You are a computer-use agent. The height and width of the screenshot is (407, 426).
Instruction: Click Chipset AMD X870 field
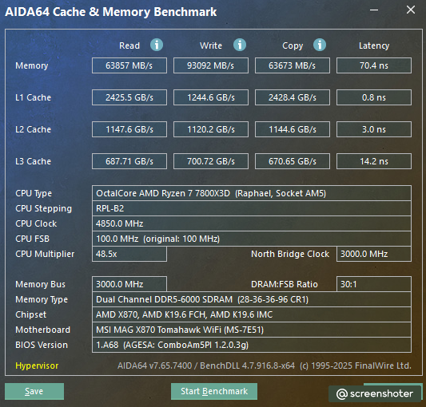252,314
